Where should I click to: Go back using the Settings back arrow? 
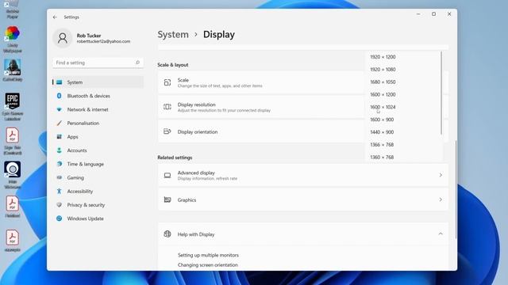click(x=55, y=17)
